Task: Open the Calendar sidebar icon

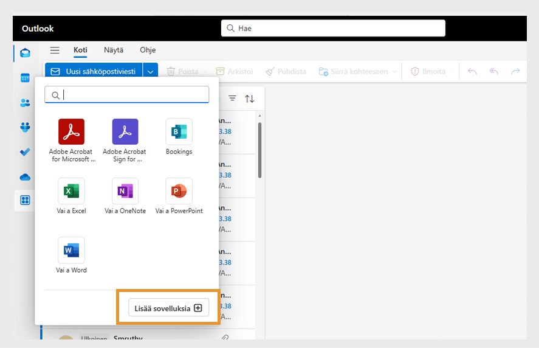Action: 25,78
